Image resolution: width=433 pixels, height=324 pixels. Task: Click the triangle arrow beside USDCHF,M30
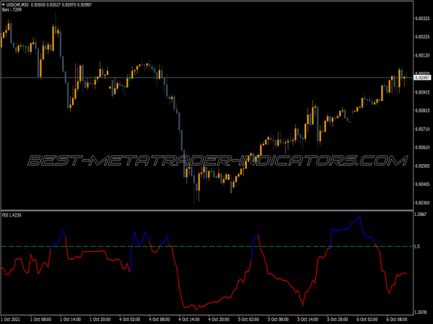click(x=4, y=5)
